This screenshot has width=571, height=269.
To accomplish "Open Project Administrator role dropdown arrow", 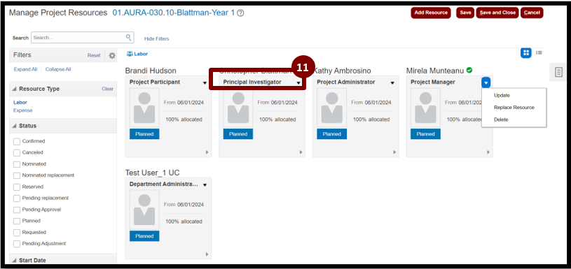I will [392, 83].
